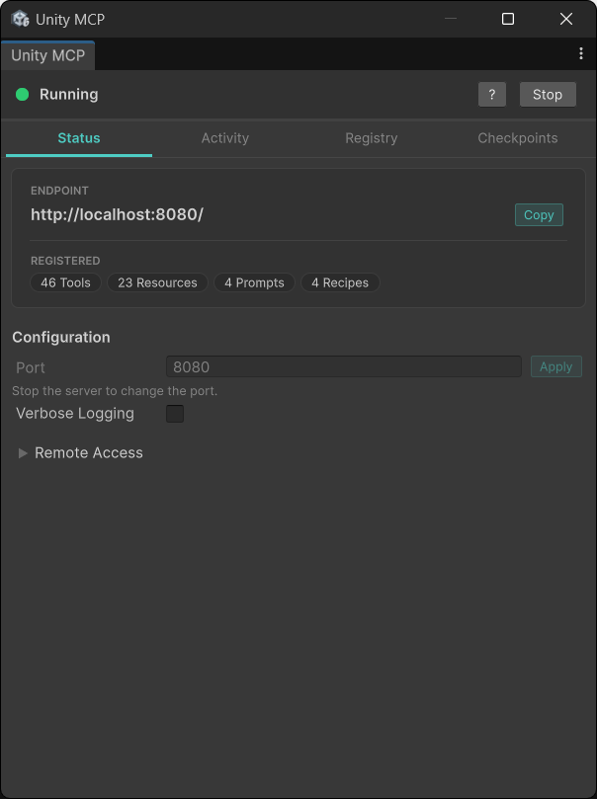Click the Remote Access label
The image size is (597, 799).
(89, 453)
